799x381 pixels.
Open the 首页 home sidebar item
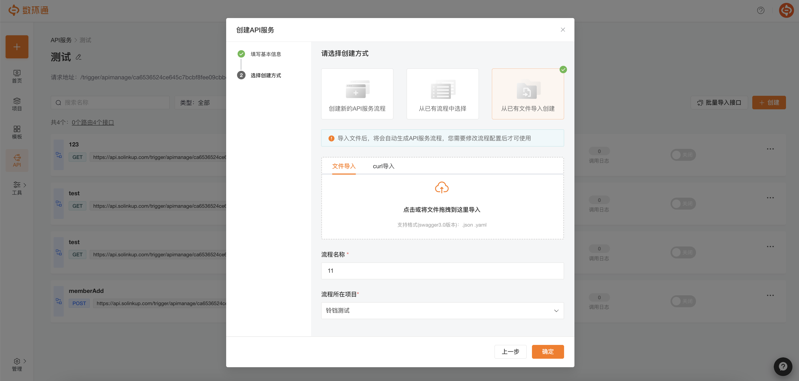coord(17,76)
